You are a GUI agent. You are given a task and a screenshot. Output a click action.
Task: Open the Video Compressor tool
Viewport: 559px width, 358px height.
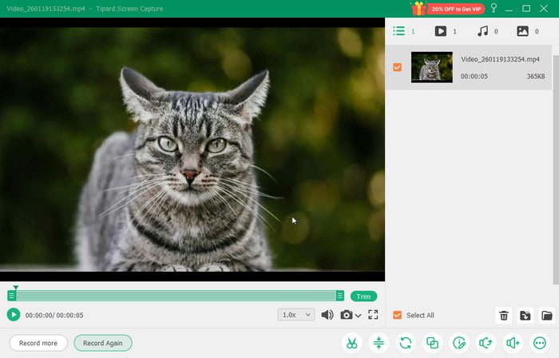(x=379, y=343)
